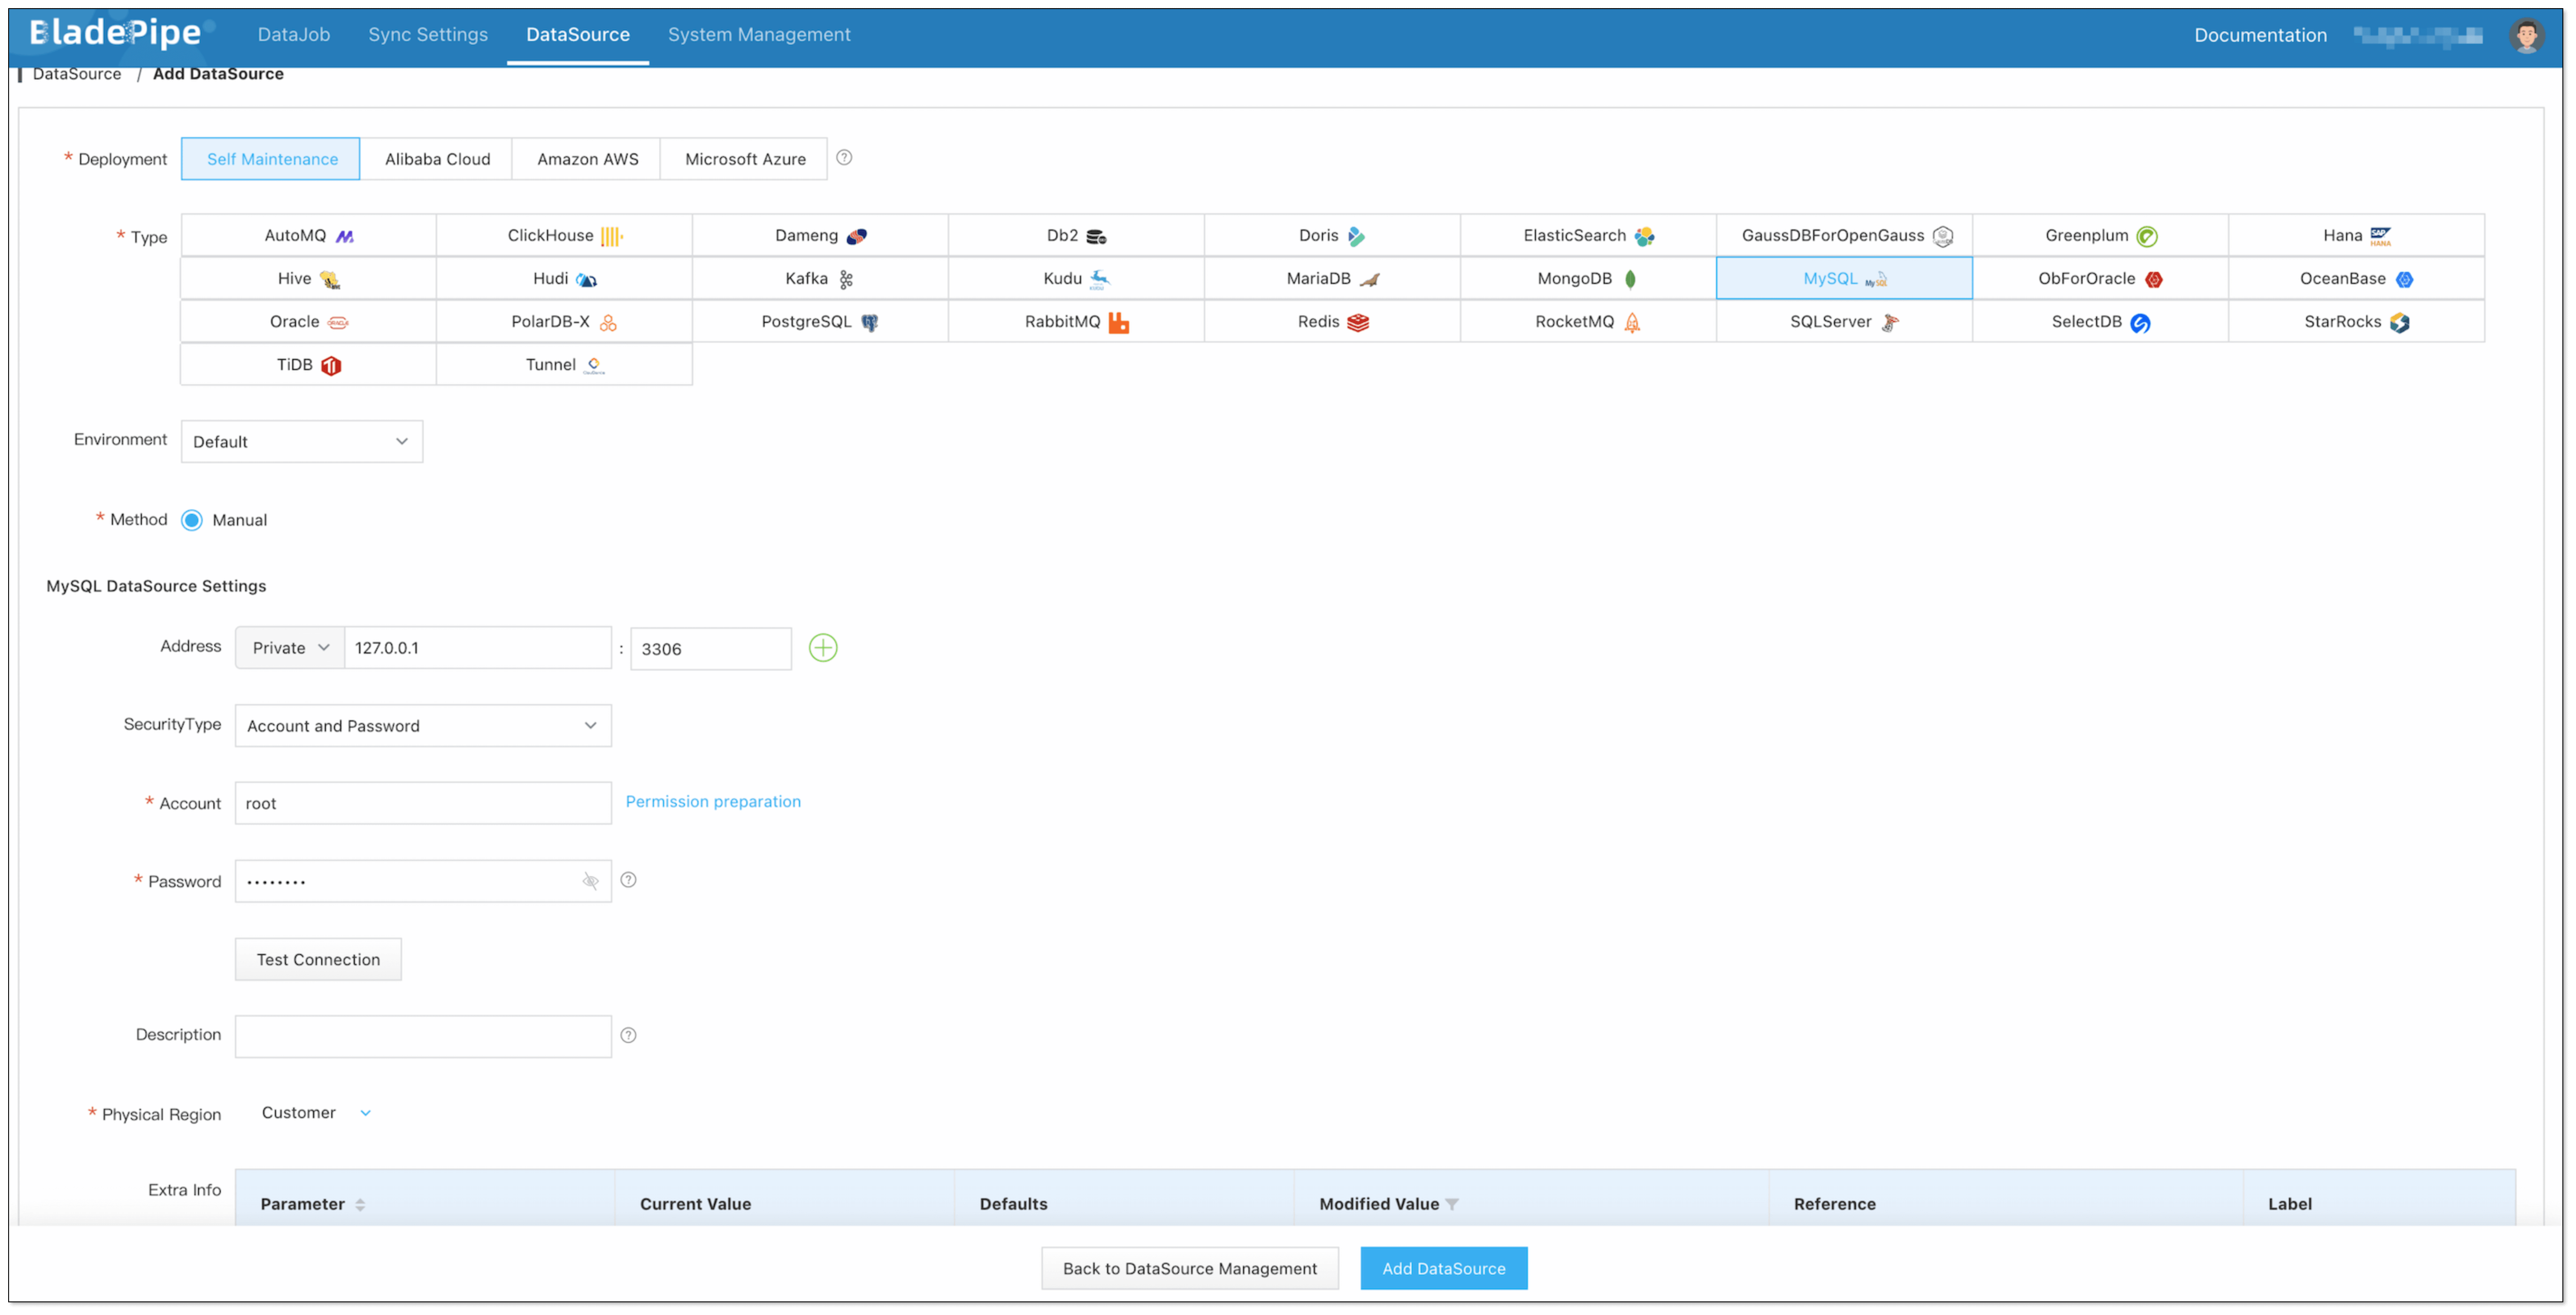The height and width of the screenshot is (1315, 2576).
Task: Select Kafka as the datasource type
Action: (819, 279)
